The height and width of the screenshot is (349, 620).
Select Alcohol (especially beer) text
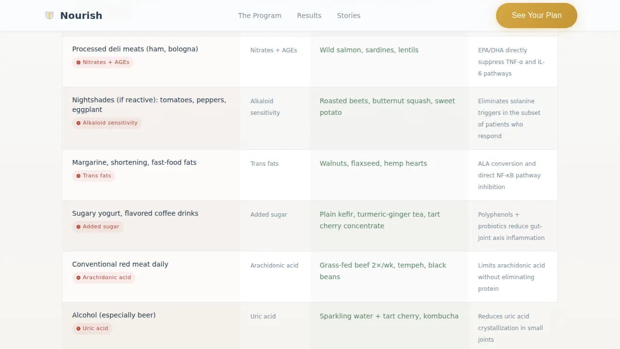coord(114,315)
